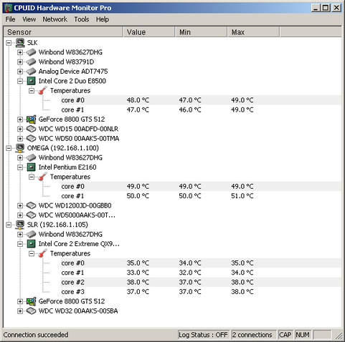Select the SLR (192.168.1.105) label

coord(57,225)
